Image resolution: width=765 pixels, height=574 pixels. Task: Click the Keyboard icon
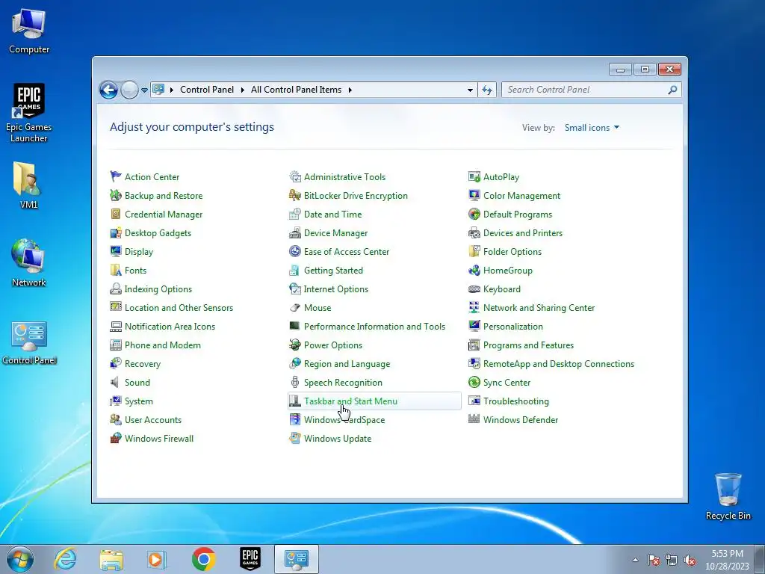[x=474, y=289]
